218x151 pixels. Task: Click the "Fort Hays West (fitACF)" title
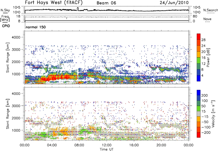pyautogui.click(x=54, y=3)
